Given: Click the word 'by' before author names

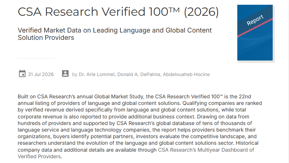Looking at the screenshot, I should (x=74, y=75).
